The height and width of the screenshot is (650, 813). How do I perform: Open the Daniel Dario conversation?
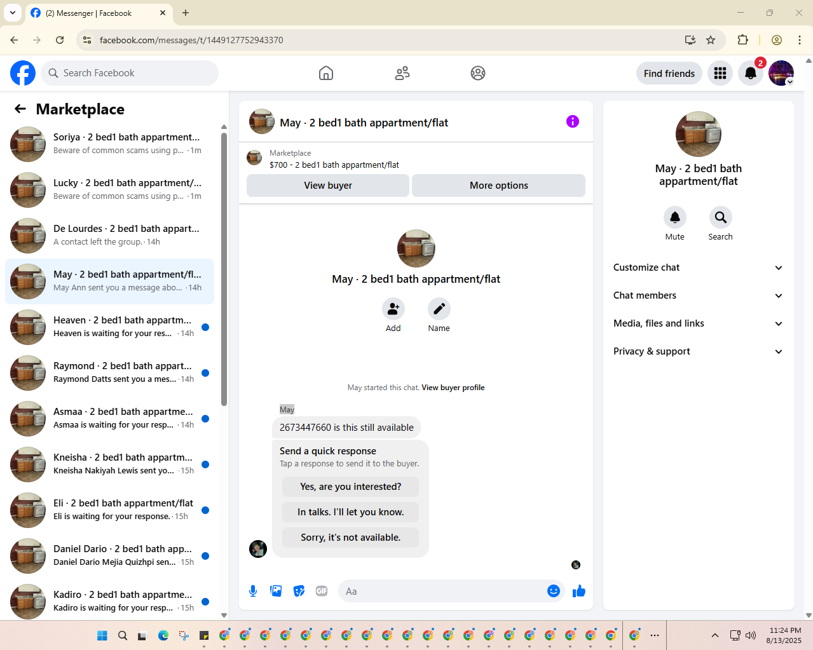coord(110,556)
